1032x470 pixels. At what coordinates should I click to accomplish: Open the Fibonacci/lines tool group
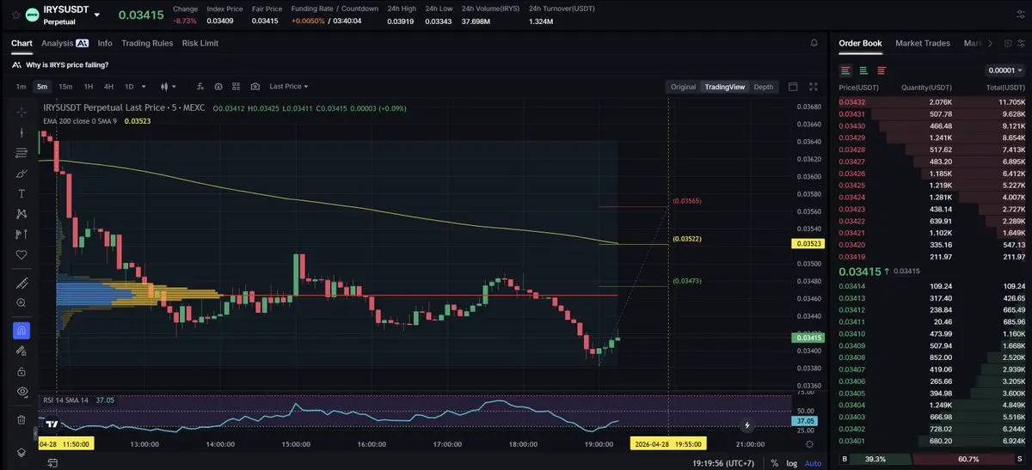[21, 153]
